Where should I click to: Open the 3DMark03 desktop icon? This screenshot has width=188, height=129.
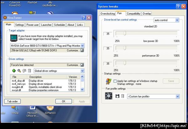[x=50, y=110]
